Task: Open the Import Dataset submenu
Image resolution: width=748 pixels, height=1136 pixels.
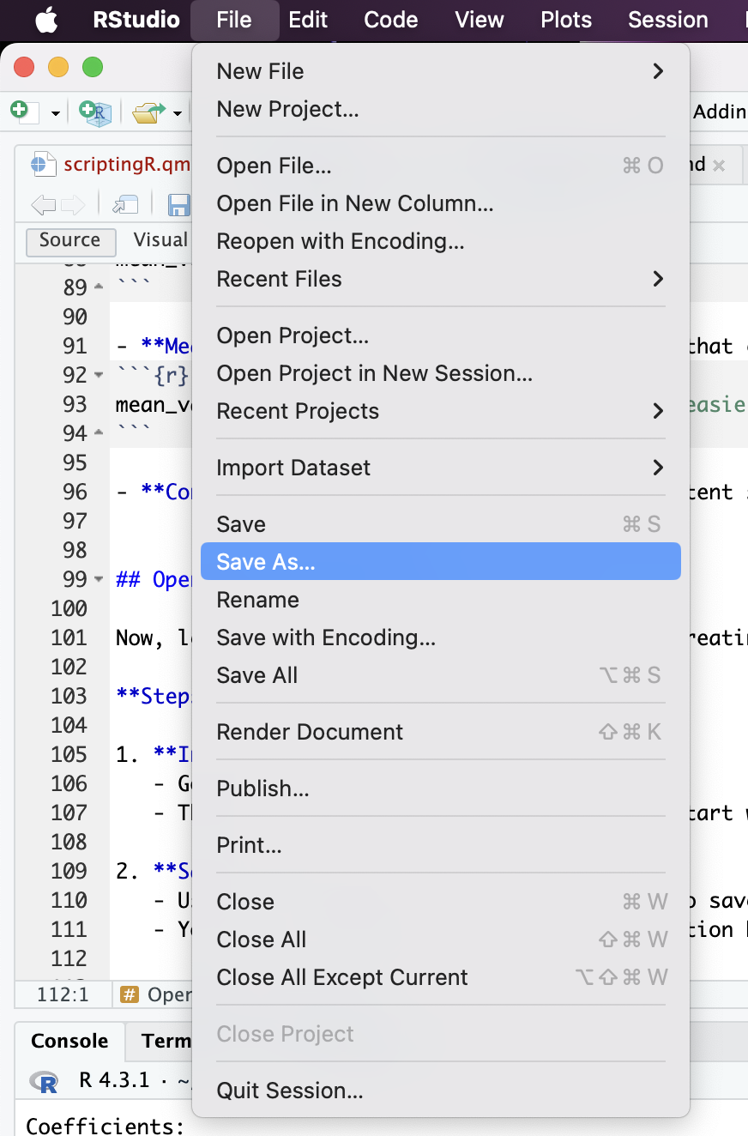Action: 658,468
